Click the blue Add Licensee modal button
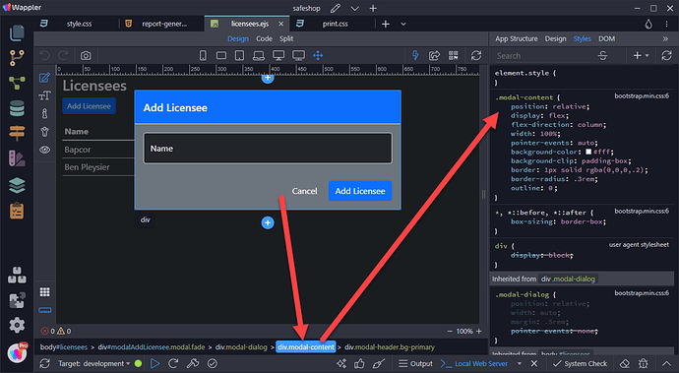The height and width of the screenshot is (373, 679). pos(360,191)
